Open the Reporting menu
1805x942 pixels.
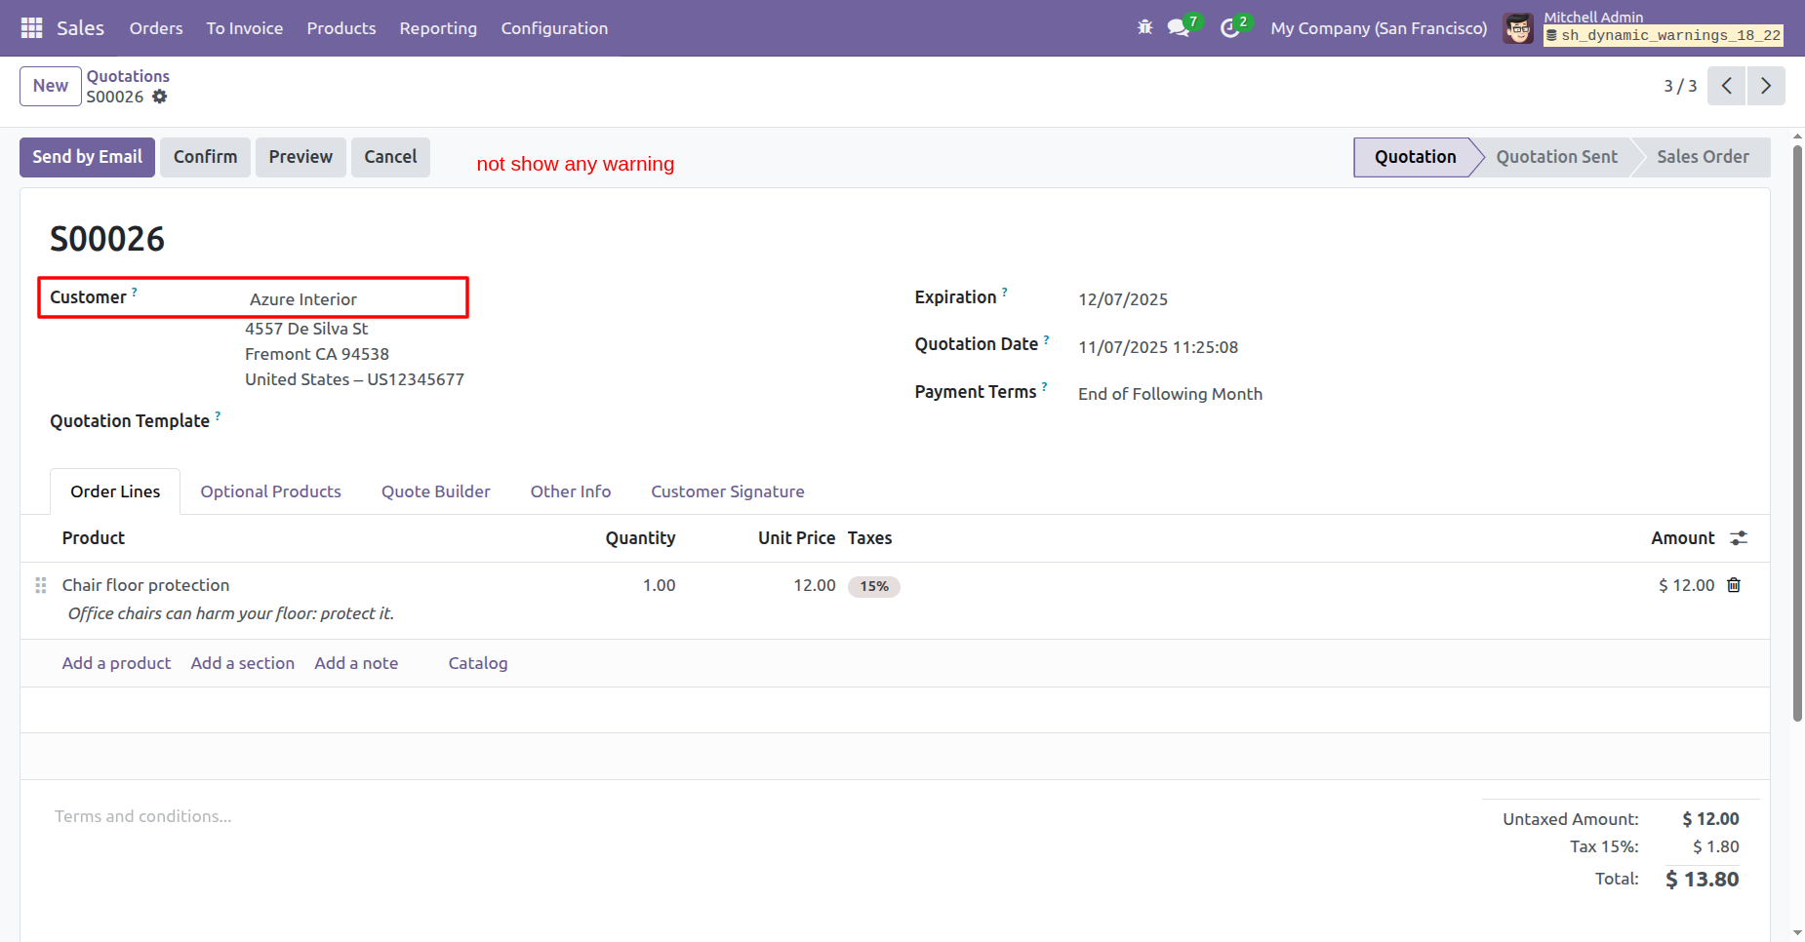point(438,28)
